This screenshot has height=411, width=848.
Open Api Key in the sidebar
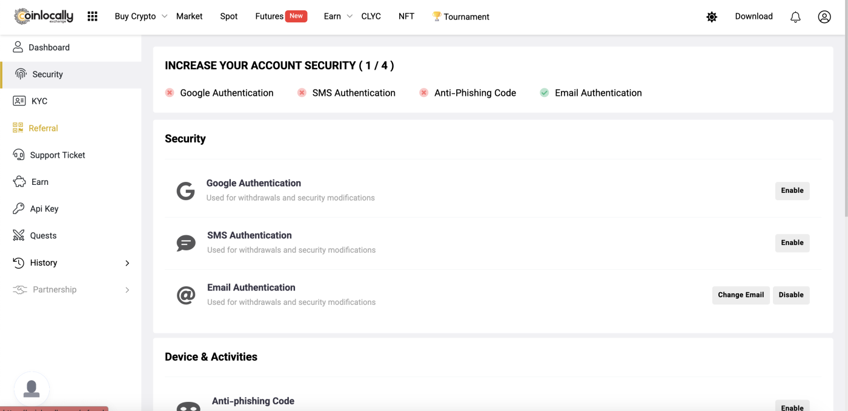point(44,209)
